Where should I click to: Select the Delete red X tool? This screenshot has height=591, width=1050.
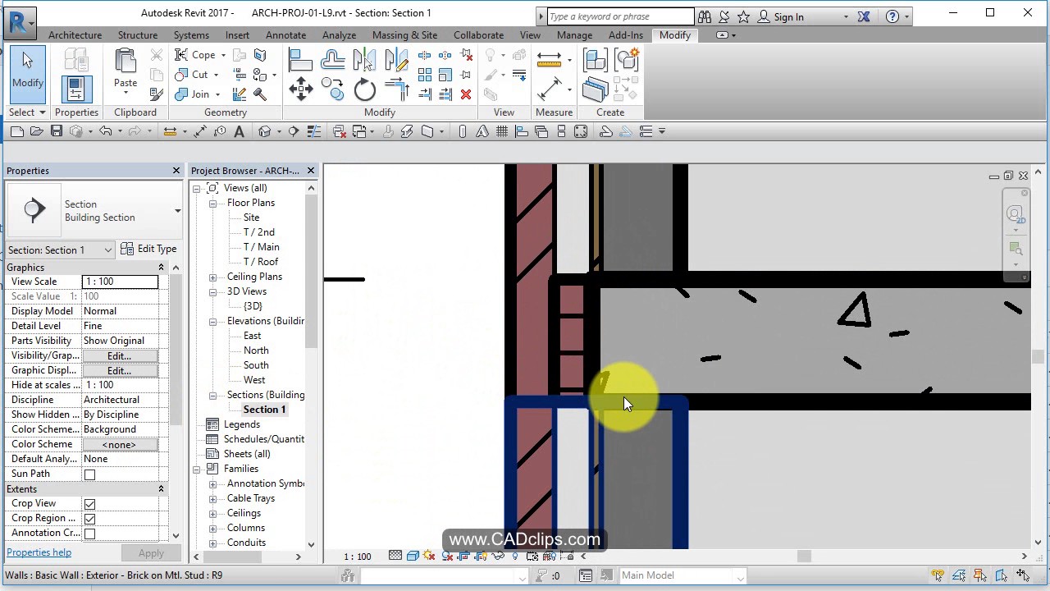point(465,93)
